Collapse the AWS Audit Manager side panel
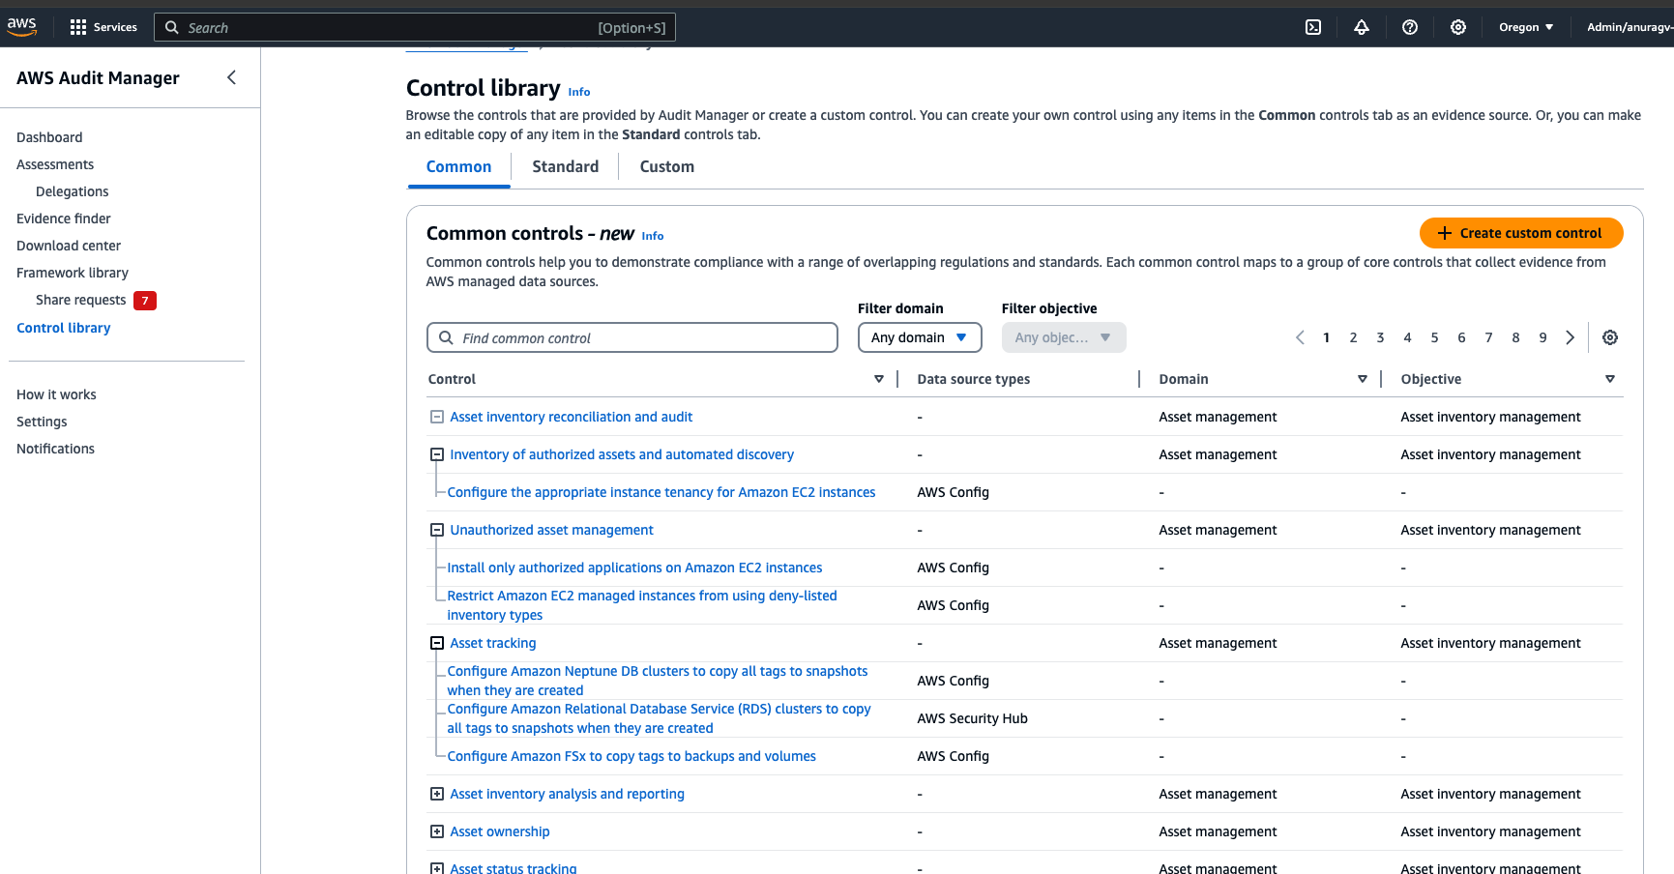This screenshot has height=874, width=1674. point(231,76)
